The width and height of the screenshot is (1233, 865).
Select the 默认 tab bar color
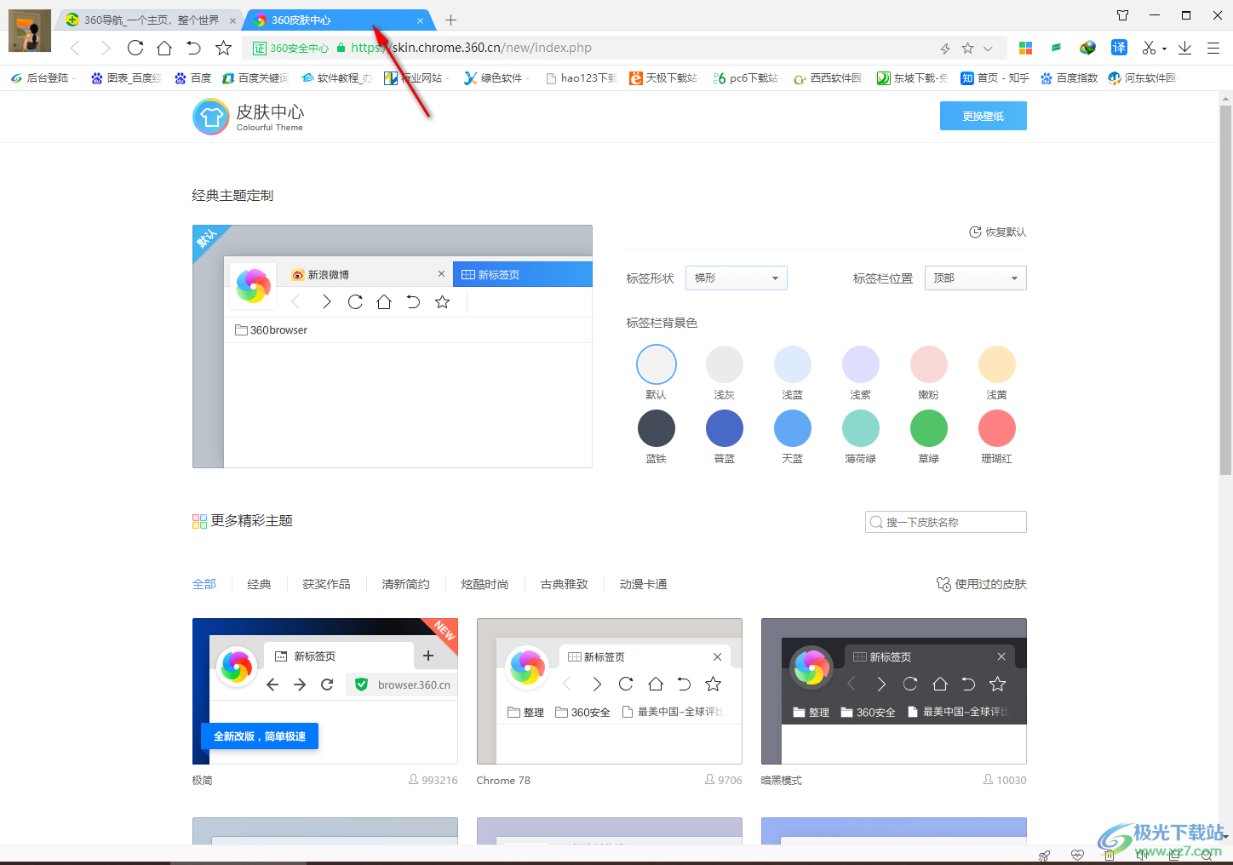pyautogui.click(x=656, y=364)
